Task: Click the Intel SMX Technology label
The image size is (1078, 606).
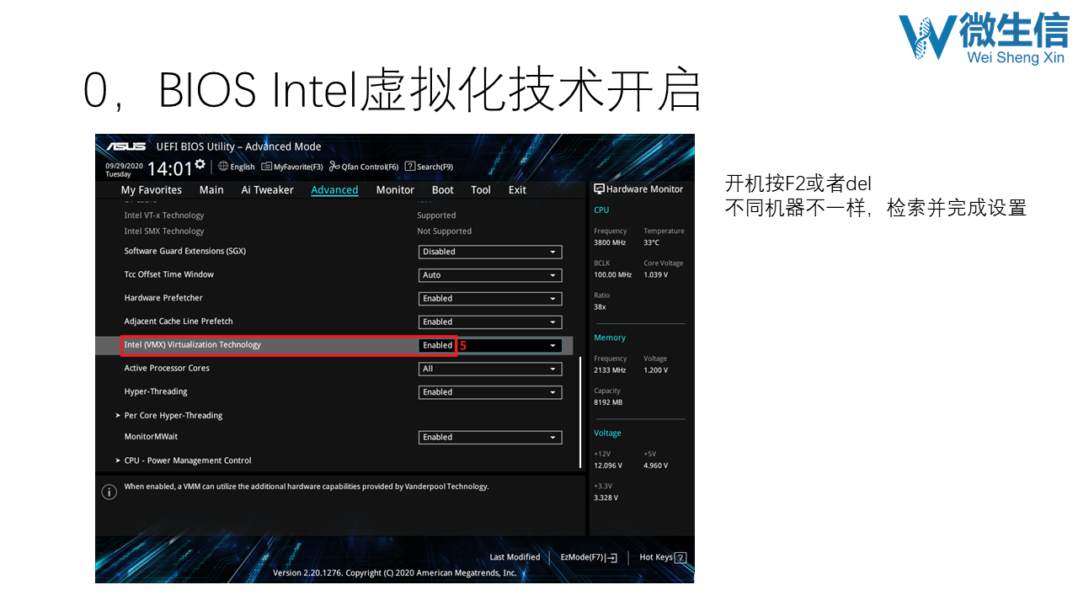Action: pos(164,231)
